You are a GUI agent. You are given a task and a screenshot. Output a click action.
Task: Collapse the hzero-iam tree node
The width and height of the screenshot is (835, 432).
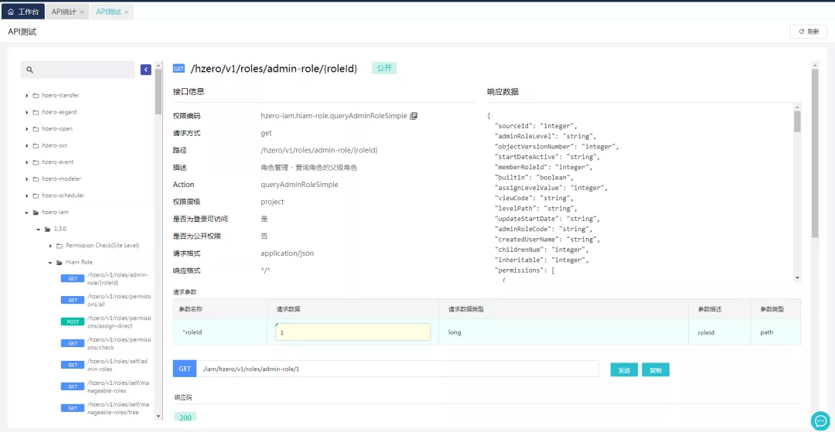click(x=27, y=213)
